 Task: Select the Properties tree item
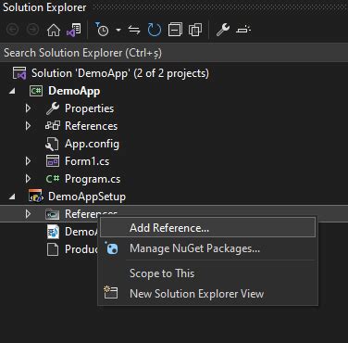[x=89, y=108]
